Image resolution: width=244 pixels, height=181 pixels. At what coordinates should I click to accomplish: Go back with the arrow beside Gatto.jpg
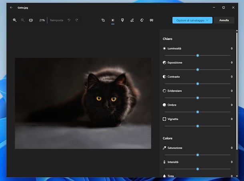11,8
